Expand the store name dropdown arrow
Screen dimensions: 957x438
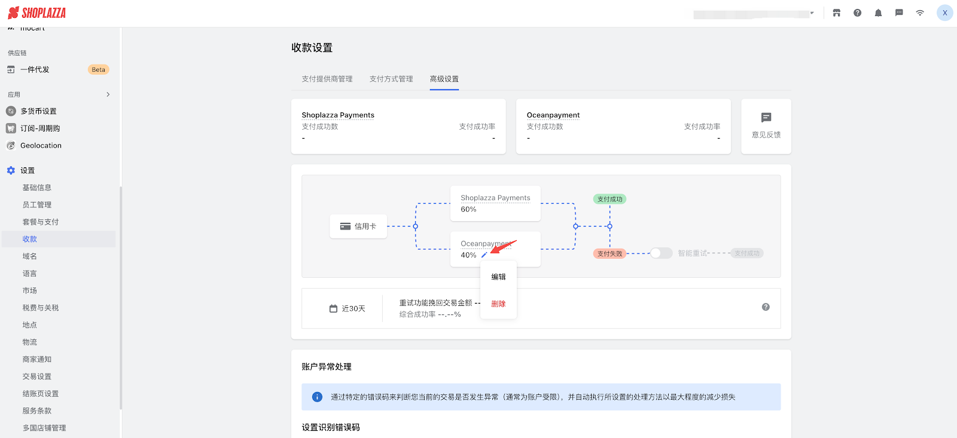tap(812, 13)
